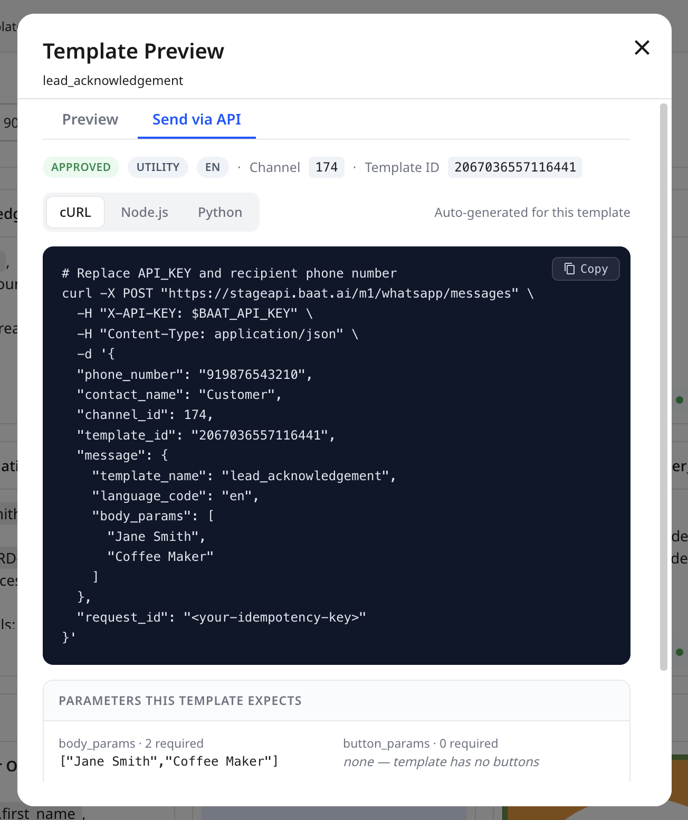Viewport: 688px width, 820px height.
Task: Click the language_code line in code
Action: 175,496
